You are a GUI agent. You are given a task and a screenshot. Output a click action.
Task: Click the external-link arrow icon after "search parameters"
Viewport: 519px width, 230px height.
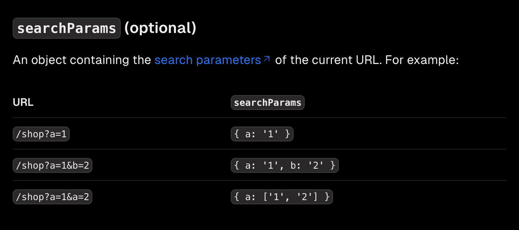[x=267, y=59]
